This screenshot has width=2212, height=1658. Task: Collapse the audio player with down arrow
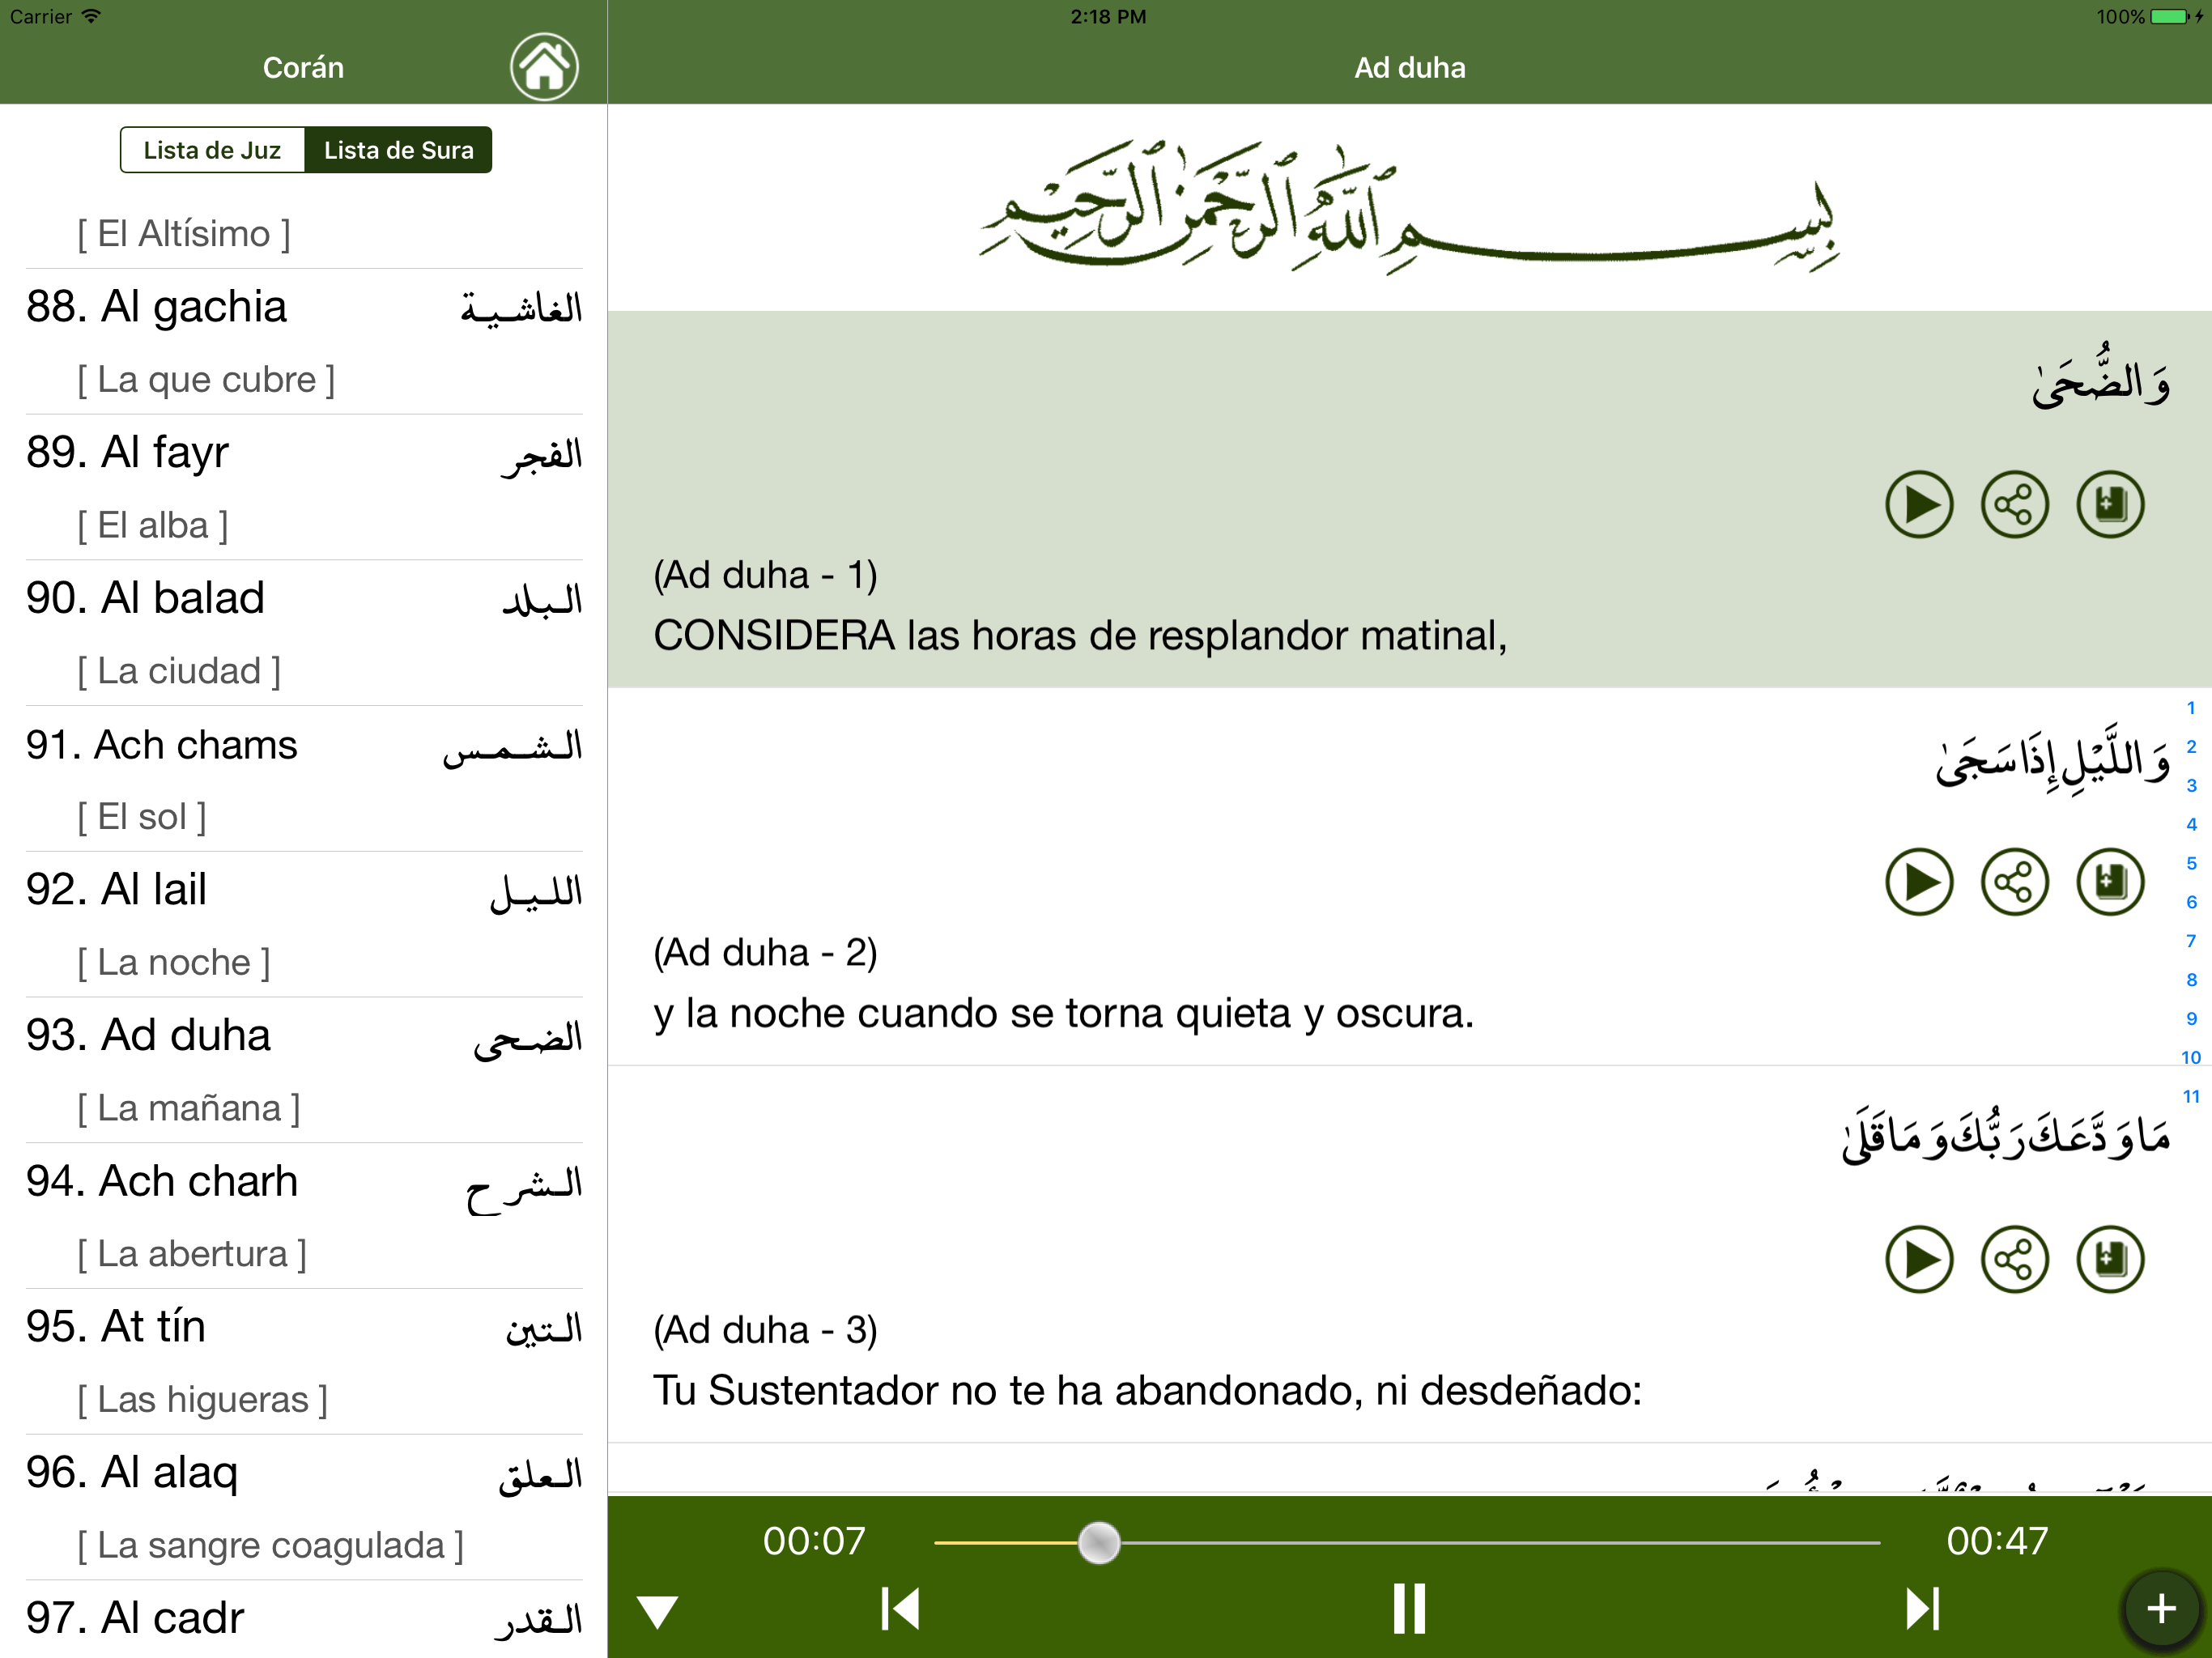[658, 1612]
